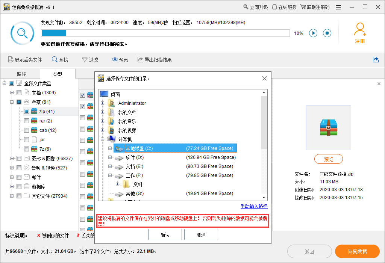Screen dimensions: 385x263
Task: Click the zip file preview thumbnail
Action: 329,128
